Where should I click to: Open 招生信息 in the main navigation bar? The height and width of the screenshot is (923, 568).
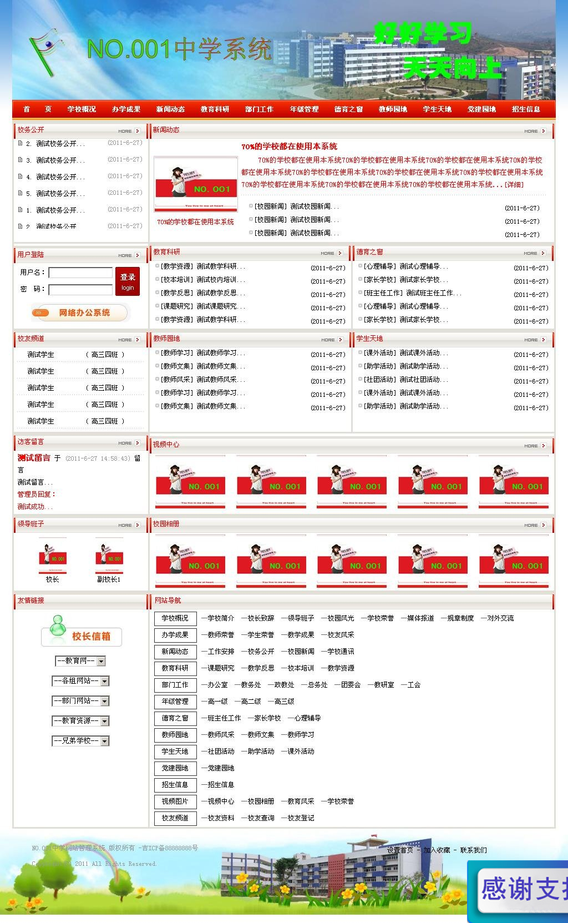click(526, 109)
